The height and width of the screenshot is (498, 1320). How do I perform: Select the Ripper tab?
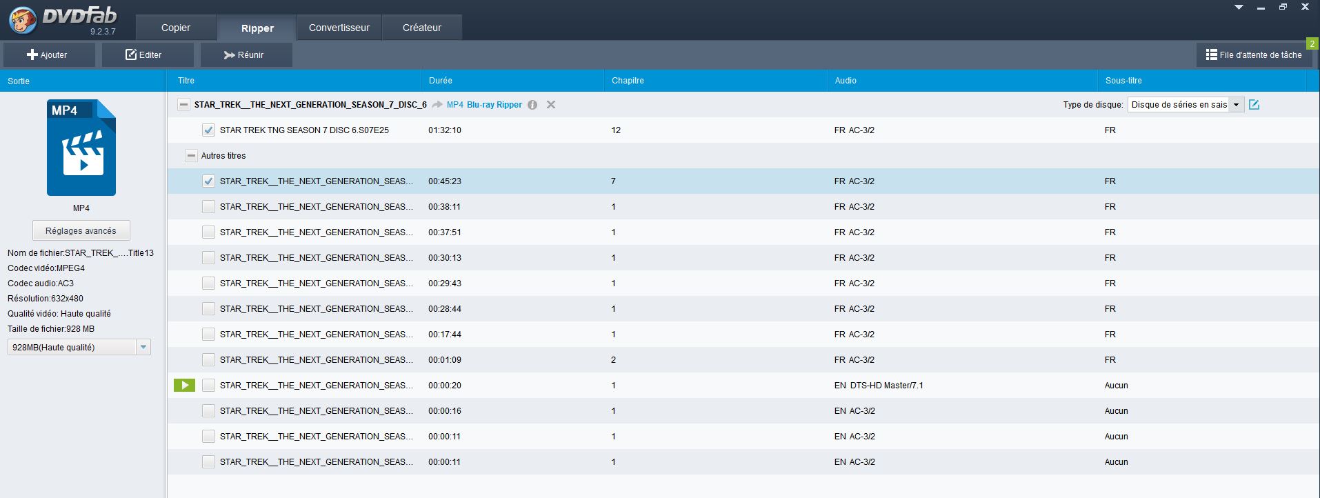(257, 28)
